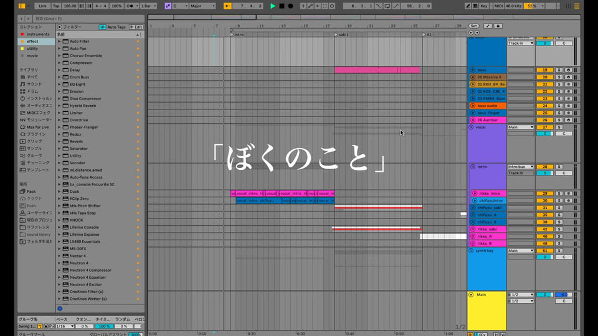This screenshot has width=598, height=336.
Task: Toggle activator 24 on bass audio track
Action: tap(544, 106)
